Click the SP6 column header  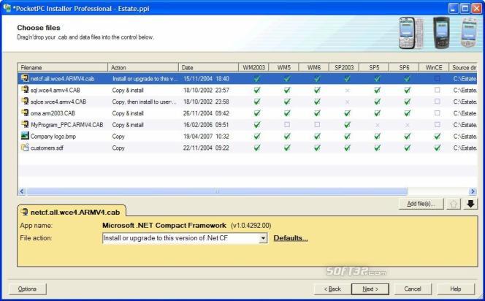pos(404,67)
